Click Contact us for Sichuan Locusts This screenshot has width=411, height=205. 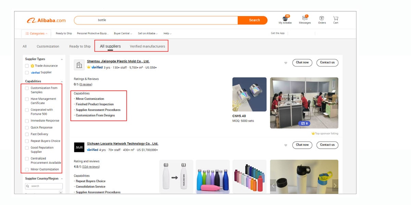327,145
